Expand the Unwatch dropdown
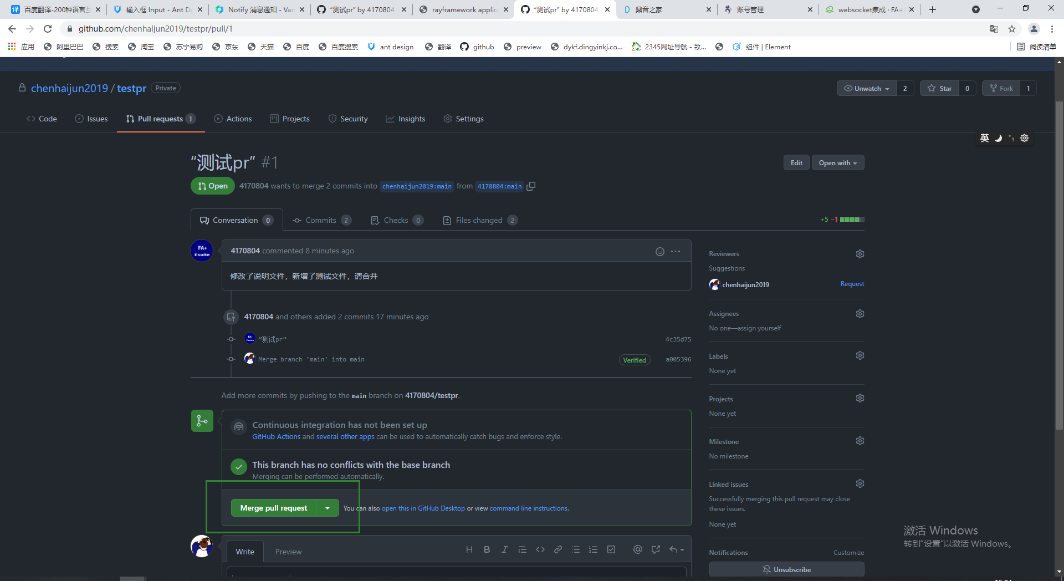Screen dimensions: 1064x581 [867, 89]
